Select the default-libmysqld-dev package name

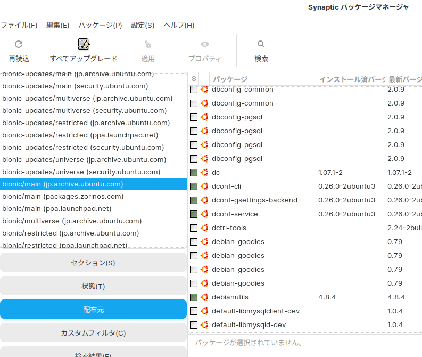click(249, 325)
